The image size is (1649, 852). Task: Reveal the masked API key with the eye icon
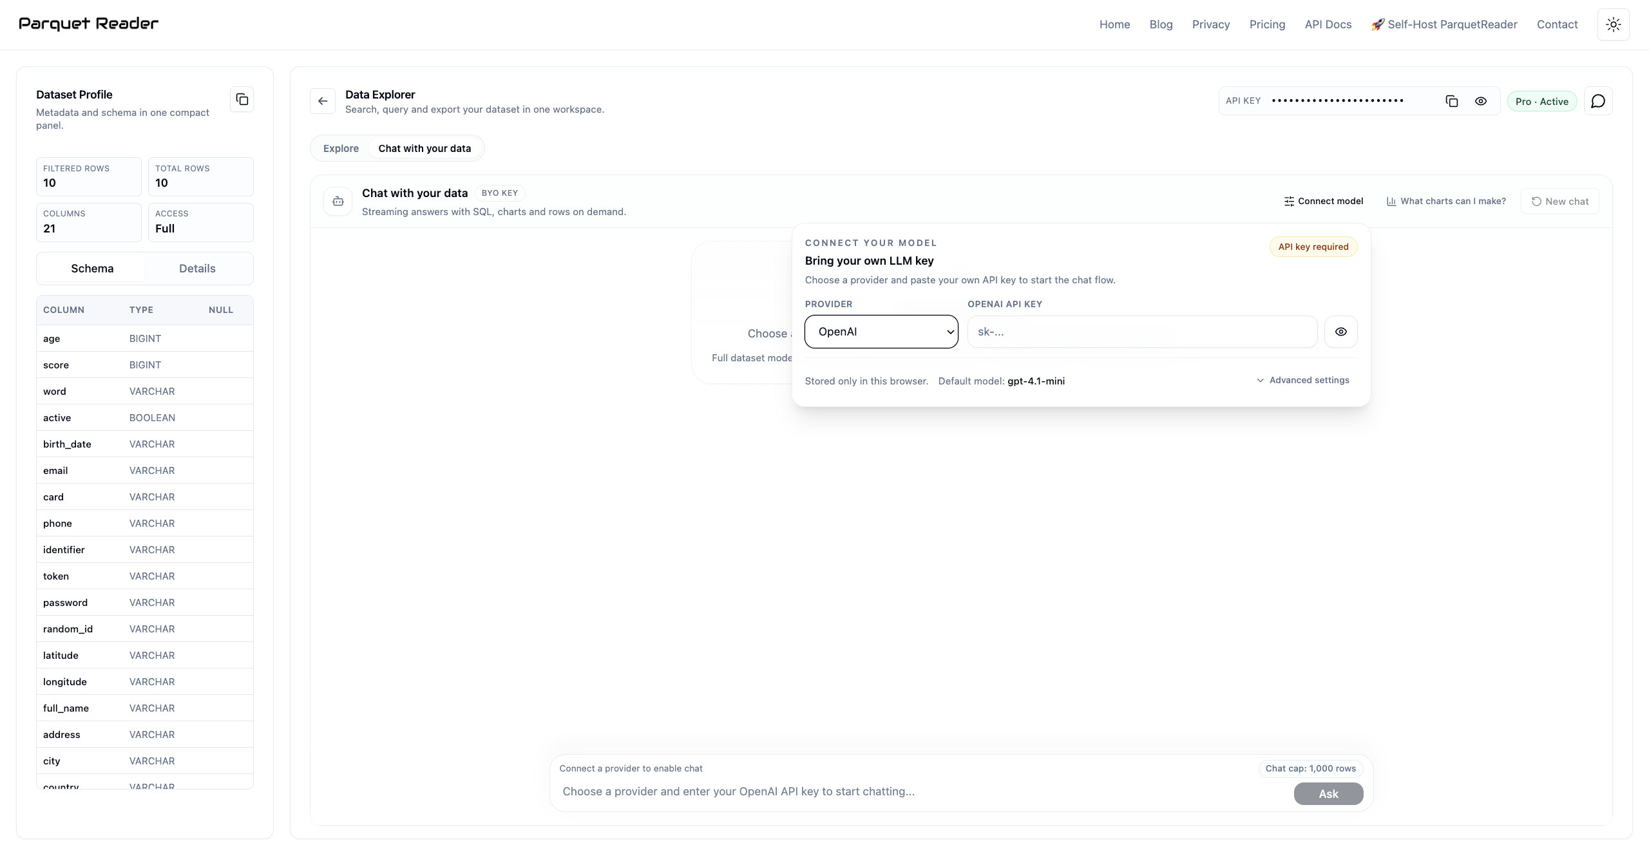click(1480, 101)
